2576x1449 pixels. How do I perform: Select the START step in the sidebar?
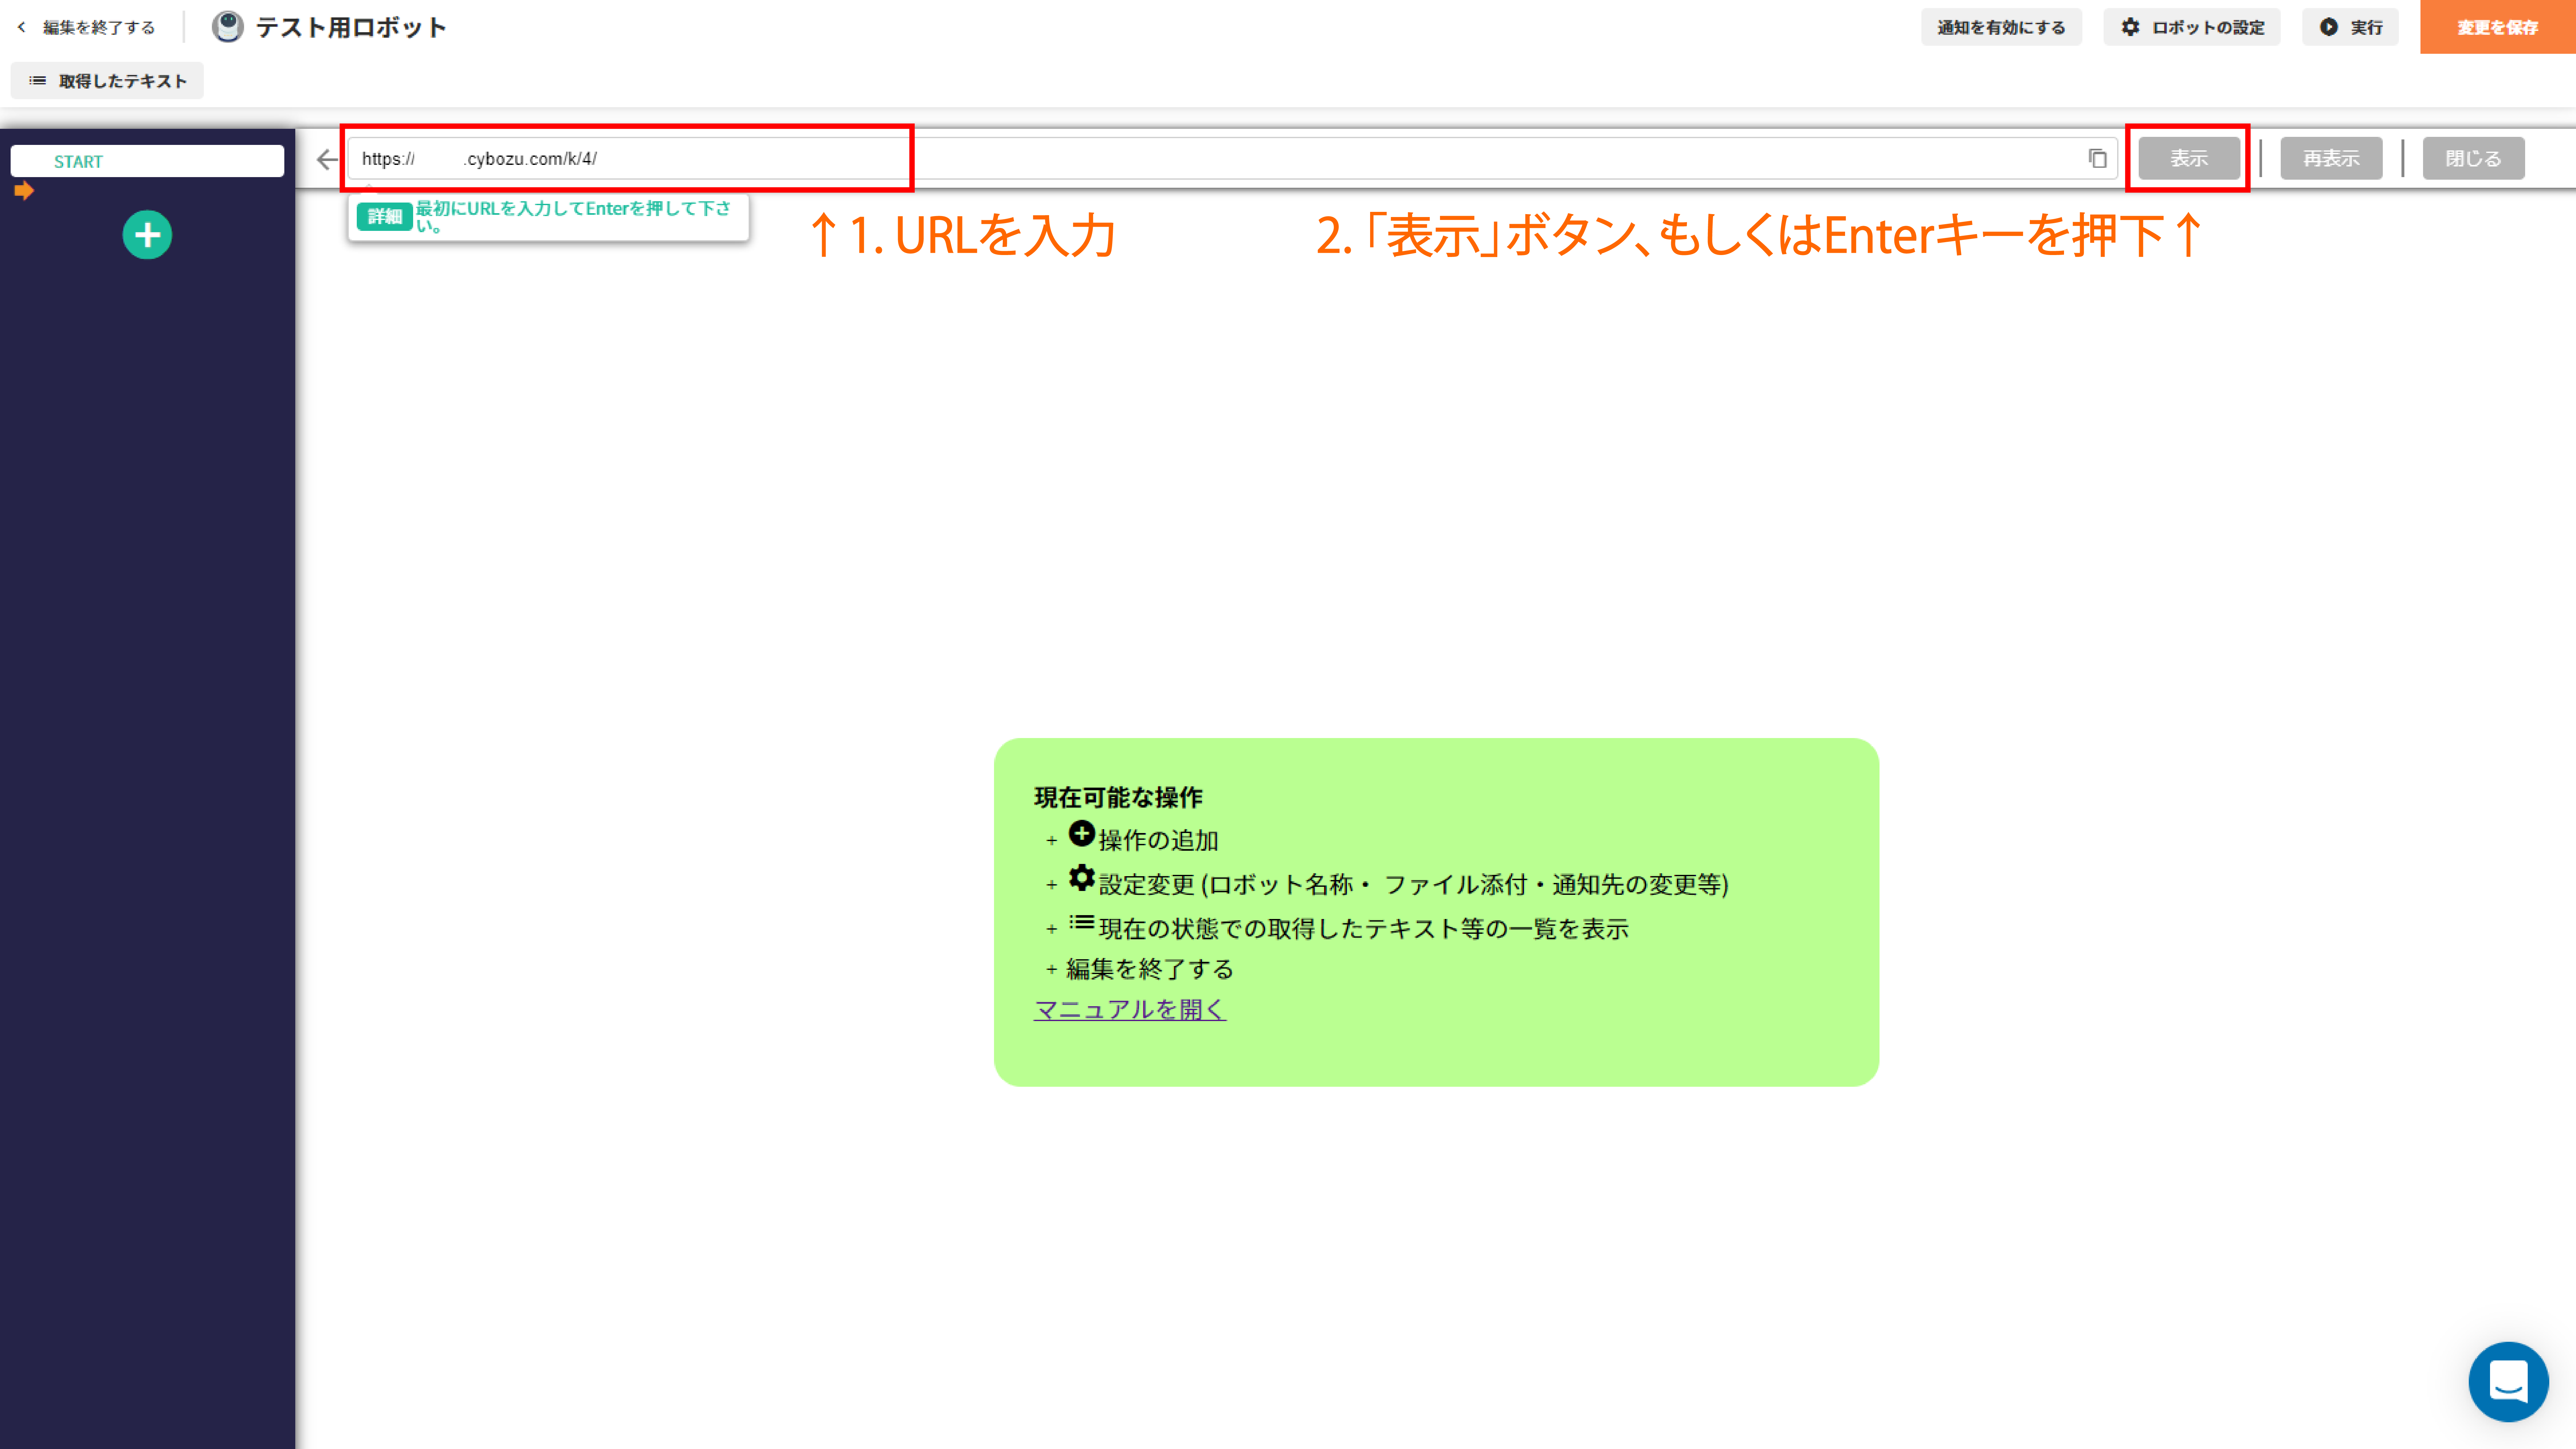click(147, 161)
